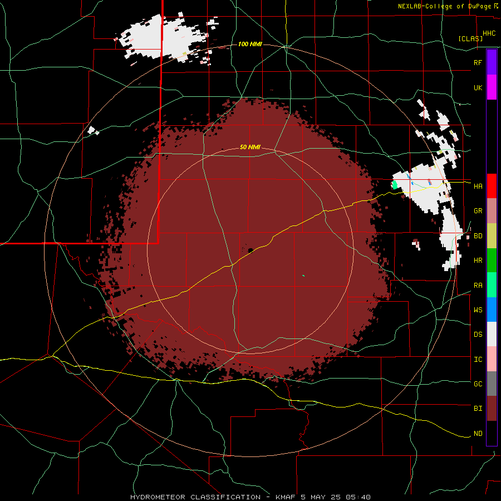Click the BI legend label
This screenshot has width=501, height=501.
478,409
